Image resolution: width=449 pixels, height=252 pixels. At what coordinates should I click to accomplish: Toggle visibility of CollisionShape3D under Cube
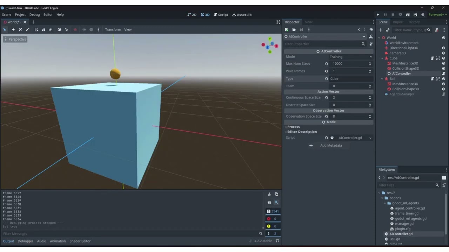pos(443,68)
